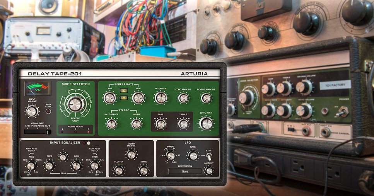Click the Motor Inertia knob
Screen dimensions: 374x196
pyautogui.click(x=131, y=155)
